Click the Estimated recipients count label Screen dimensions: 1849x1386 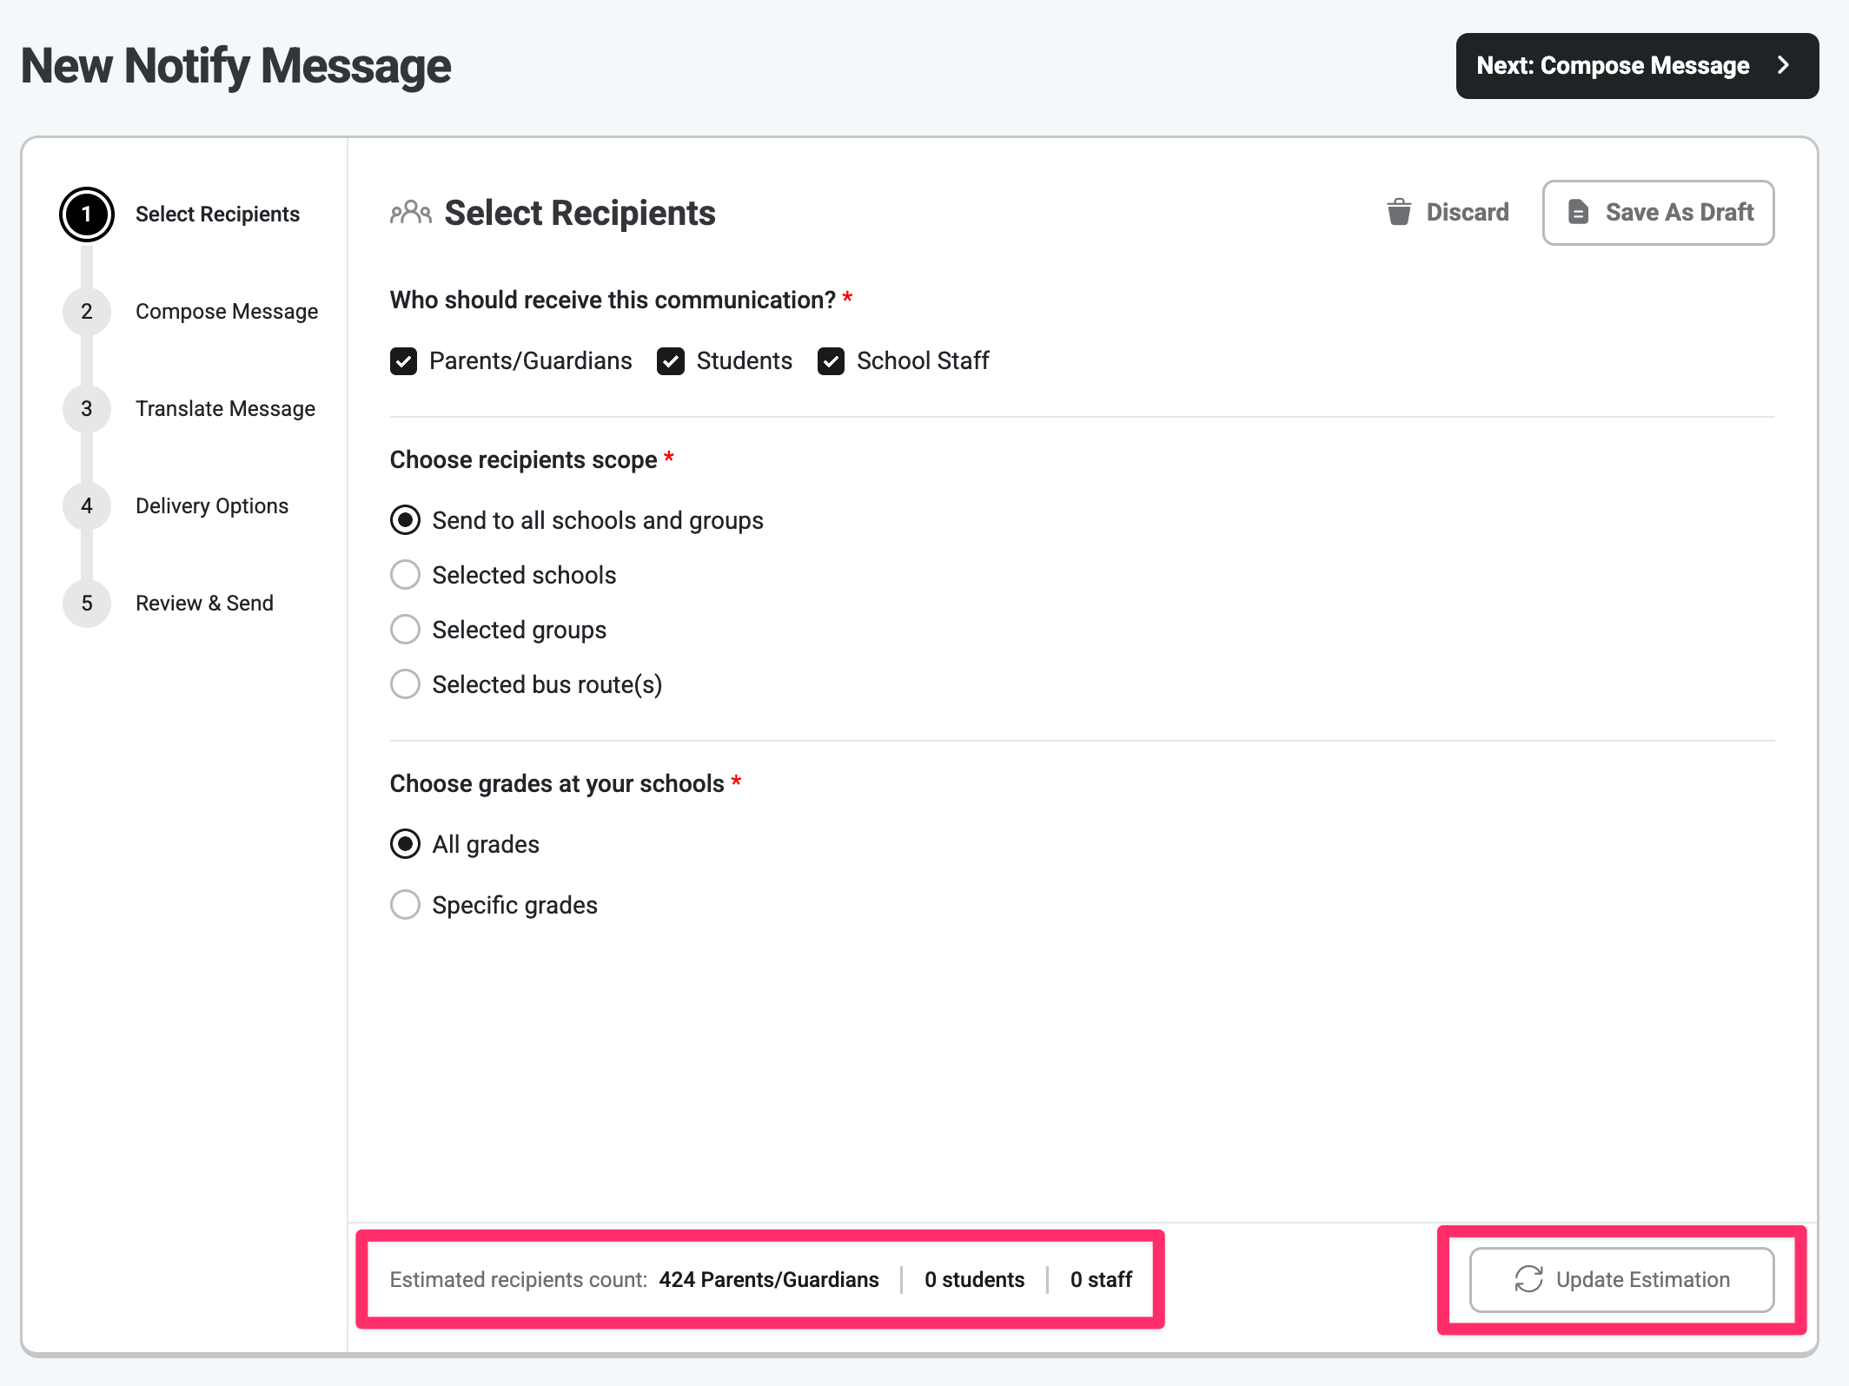519,1280
